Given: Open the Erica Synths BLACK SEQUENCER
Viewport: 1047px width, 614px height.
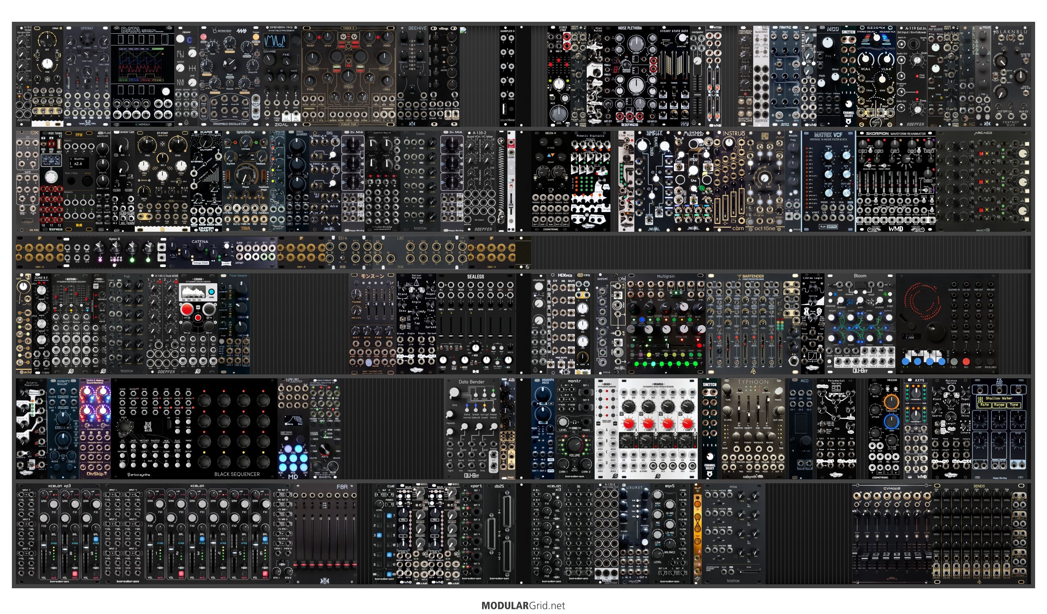Looking at the screenshot, I should [x=194, y=429].
